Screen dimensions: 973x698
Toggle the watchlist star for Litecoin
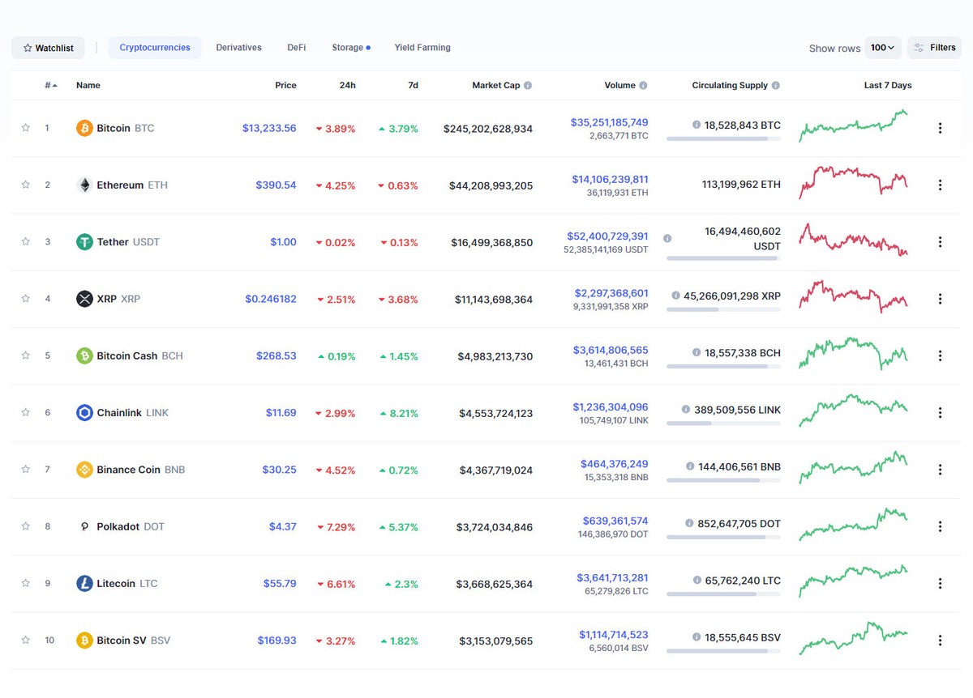click(25, 583)
